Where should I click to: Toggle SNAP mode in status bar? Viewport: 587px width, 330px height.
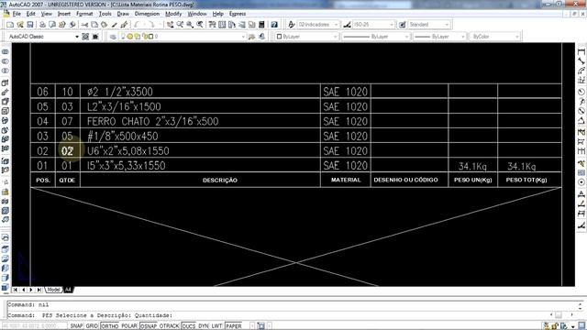76,326
